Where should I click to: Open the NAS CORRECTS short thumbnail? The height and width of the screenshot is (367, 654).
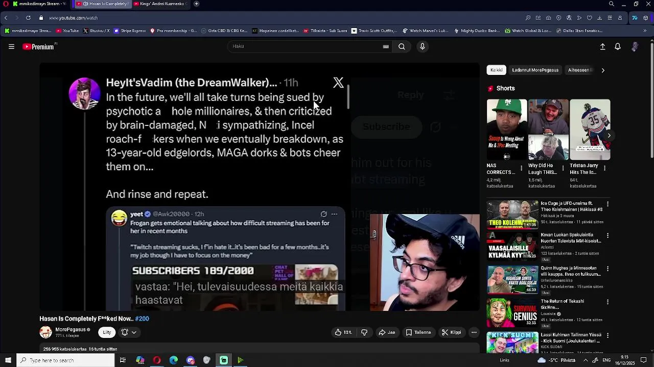coord(507,129)
